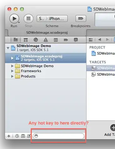
Task: Open the related files grid menu
Action: (91, 40)
